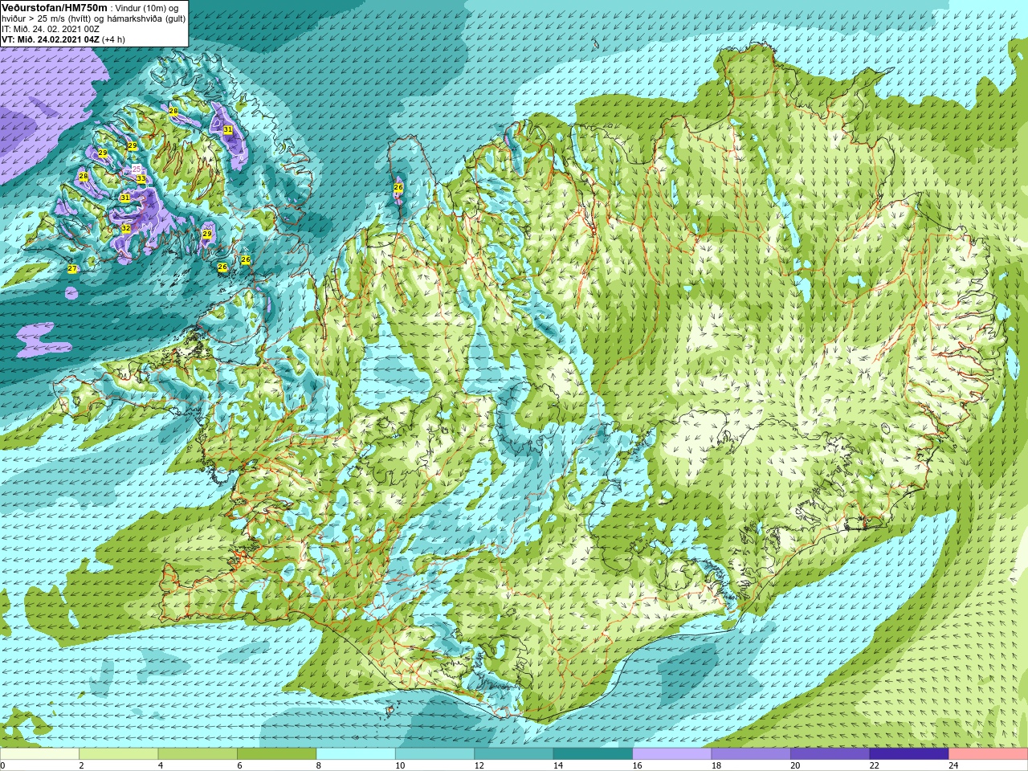
Task: Click the legend scale number 20
Action: [x=796, y=765]
